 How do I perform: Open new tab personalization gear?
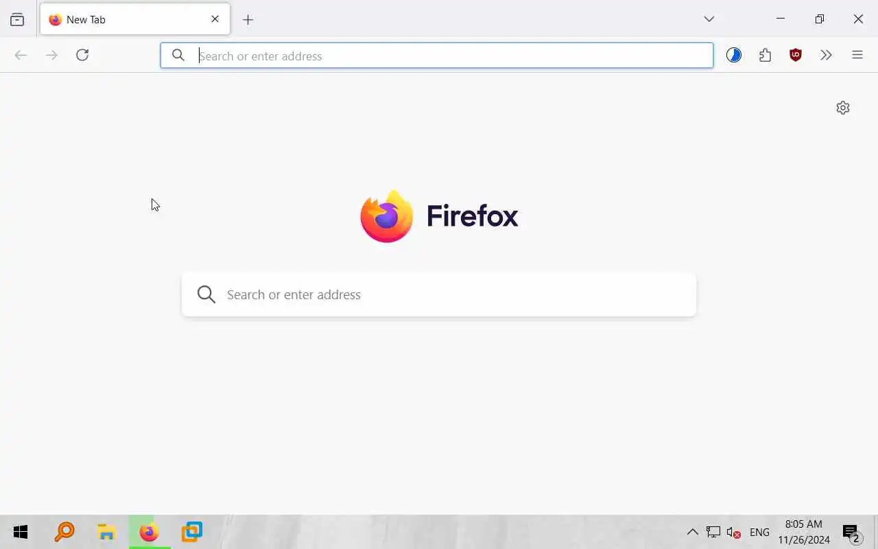point(843,108)
